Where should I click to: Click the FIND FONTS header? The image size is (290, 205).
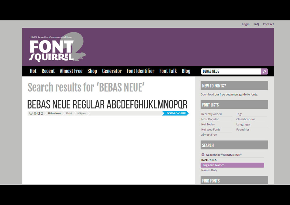pyautogui.click(x=234, y=180)
